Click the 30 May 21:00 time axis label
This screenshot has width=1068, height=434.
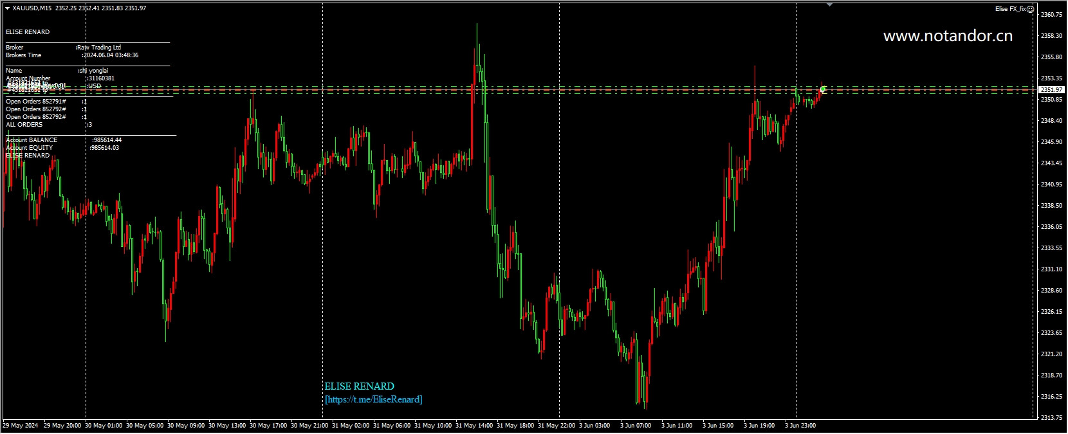pos(310,425)
